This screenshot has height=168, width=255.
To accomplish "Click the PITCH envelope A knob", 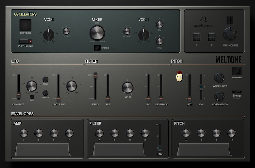I will [x=186, y=133].
